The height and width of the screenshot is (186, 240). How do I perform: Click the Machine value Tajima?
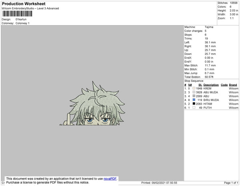click(209, 27)
